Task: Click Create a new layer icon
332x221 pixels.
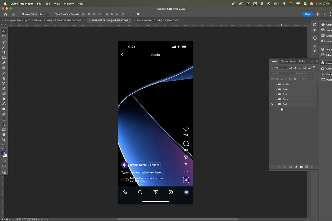Action: [x=307, y=167]
